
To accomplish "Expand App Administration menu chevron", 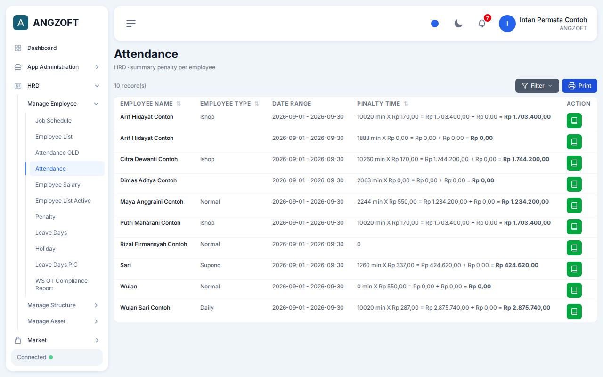I will (97, 67).
